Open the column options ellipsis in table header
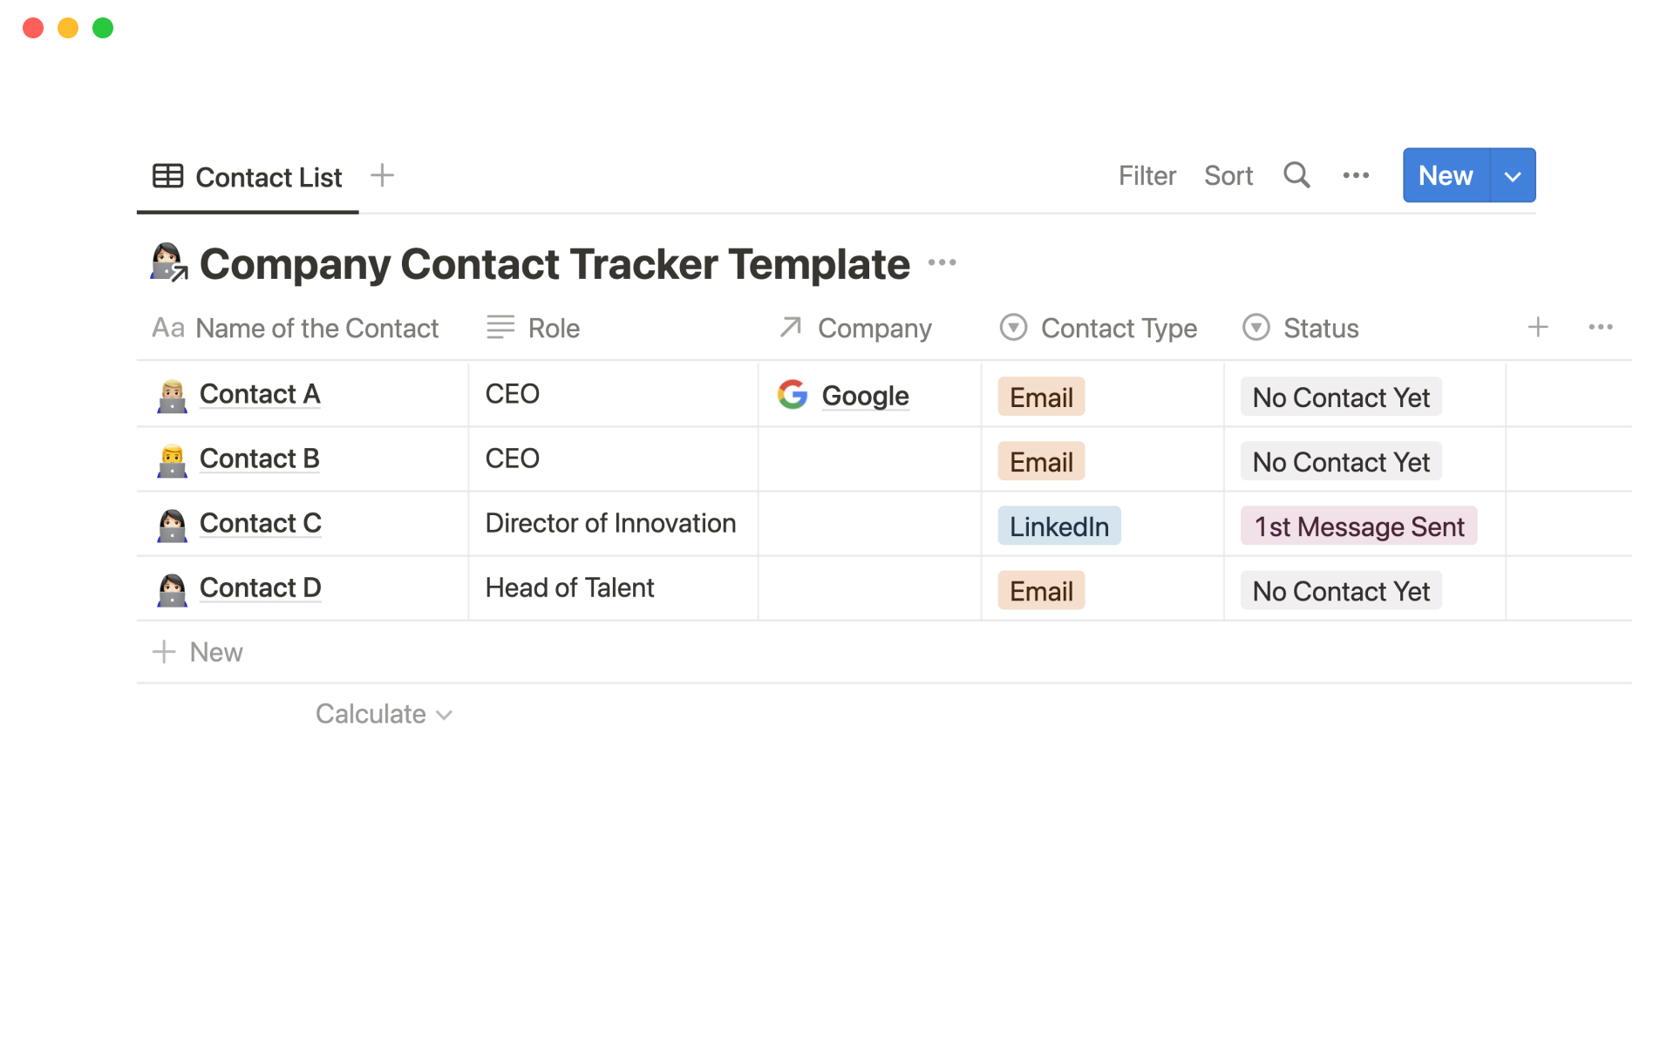 (x=1601, y=328)
